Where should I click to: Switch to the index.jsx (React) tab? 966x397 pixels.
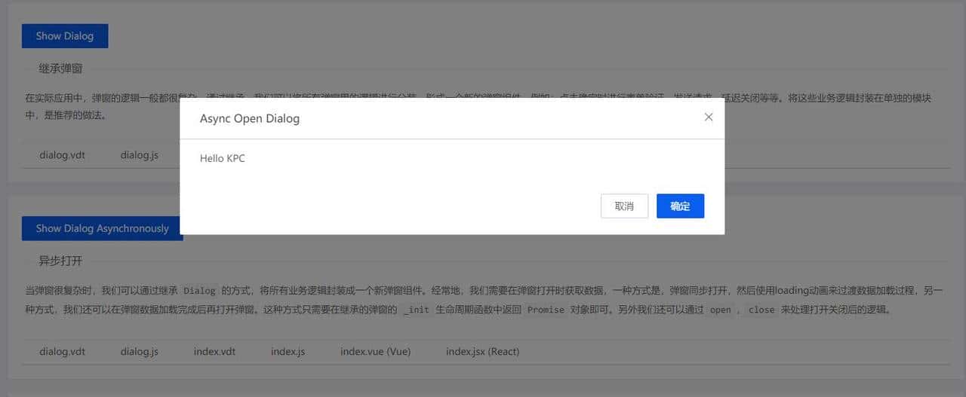482,351
